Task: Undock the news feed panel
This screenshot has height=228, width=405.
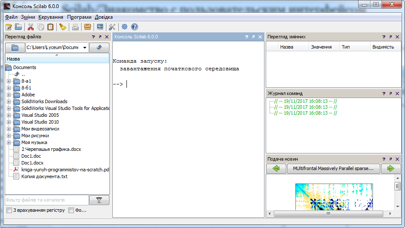Action: [x=390, y=159]
